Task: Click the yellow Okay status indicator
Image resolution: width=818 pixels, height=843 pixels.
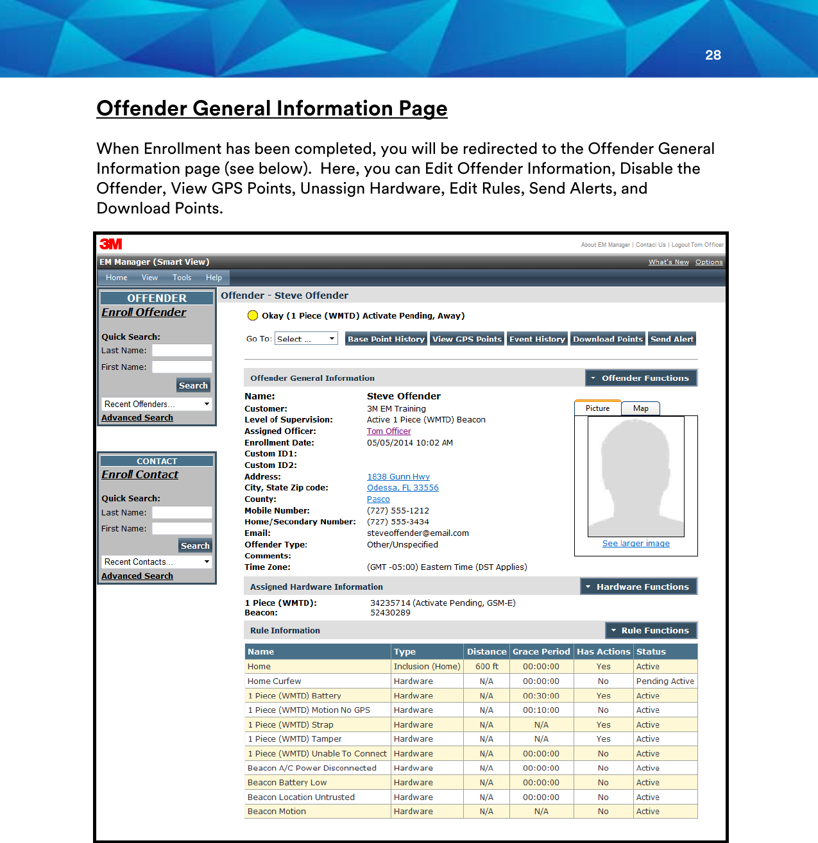Action: [253, 315]
